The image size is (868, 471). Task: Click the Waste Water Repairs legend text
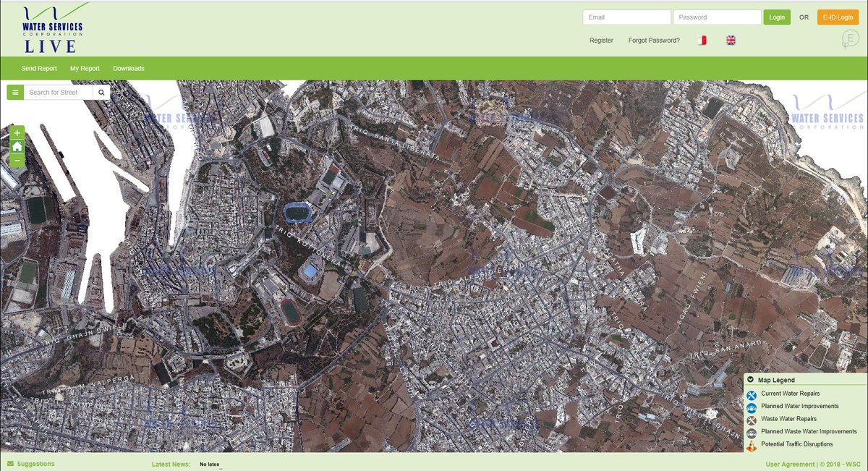[x=788, y=419]
